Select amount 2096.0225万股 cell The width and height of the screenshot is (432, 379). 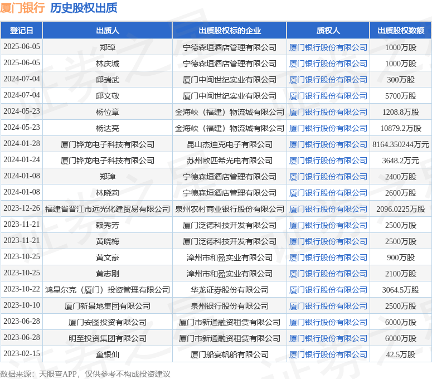coord(401,209)
